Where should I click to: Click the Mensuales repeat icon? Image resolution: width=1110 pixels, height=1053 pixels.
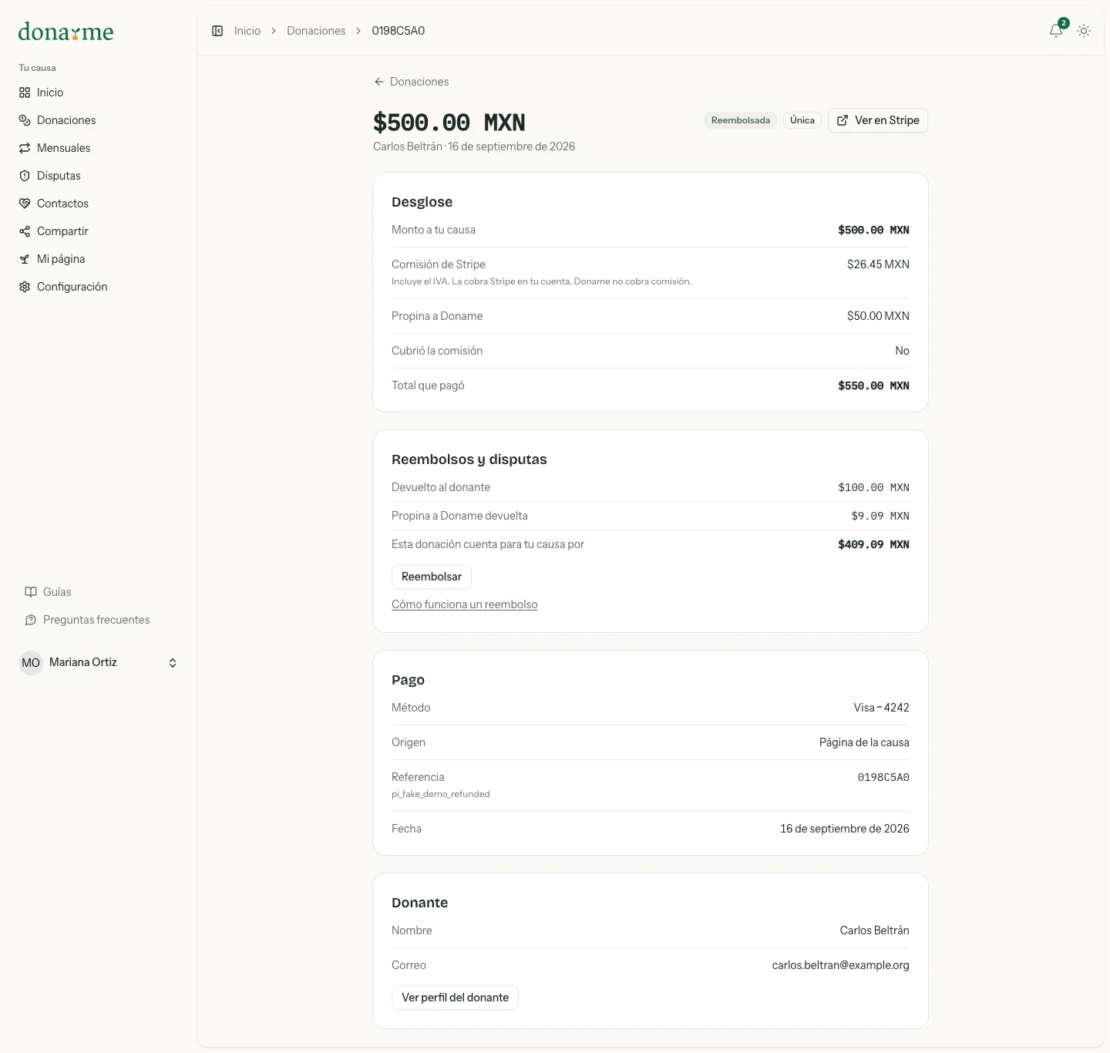[25, 148]
